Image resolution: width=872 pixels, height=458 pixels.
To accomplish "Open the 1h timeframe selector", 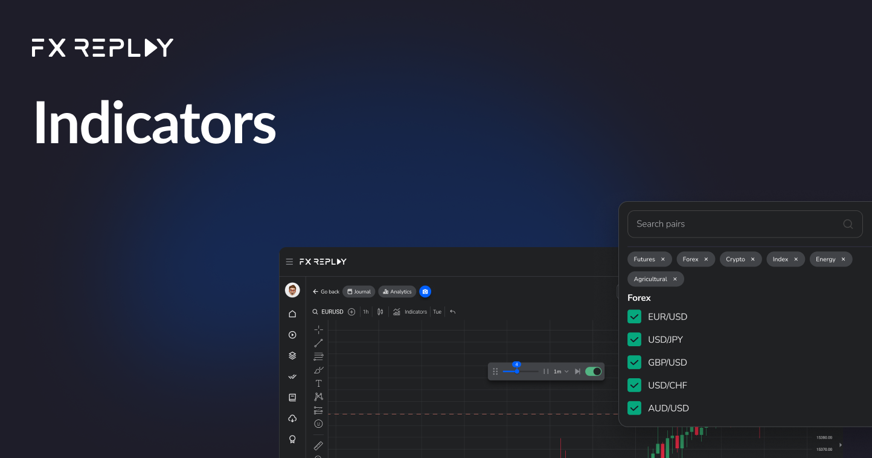I will click(365, 311).
